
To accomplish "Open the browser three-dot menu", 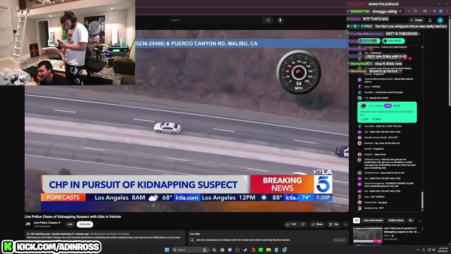I will 447,11.
